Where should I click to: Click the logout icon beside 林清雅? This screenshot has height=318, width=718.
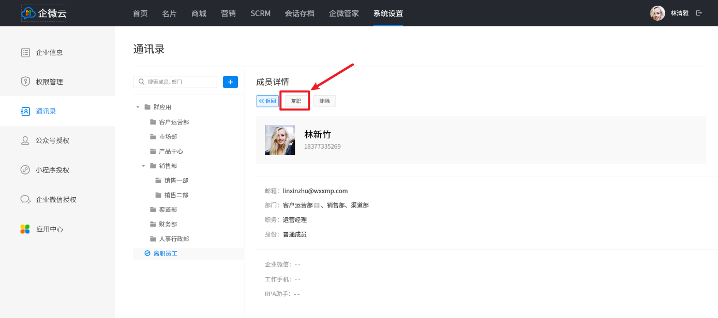[699, 13]
